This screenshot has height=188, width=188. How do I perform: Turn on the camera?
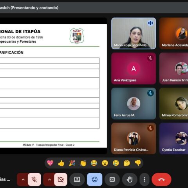click(61, 179)
